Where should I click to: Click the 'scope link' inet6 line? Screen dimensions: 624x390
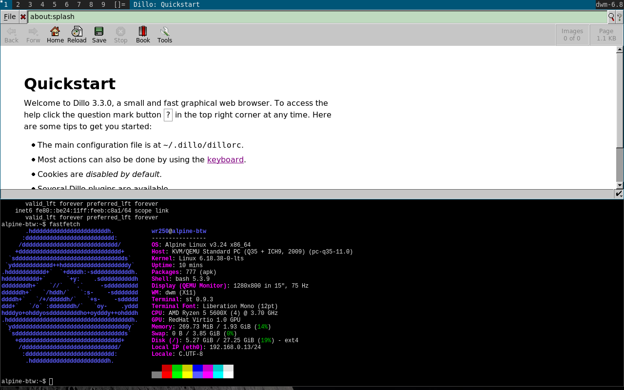92,211
